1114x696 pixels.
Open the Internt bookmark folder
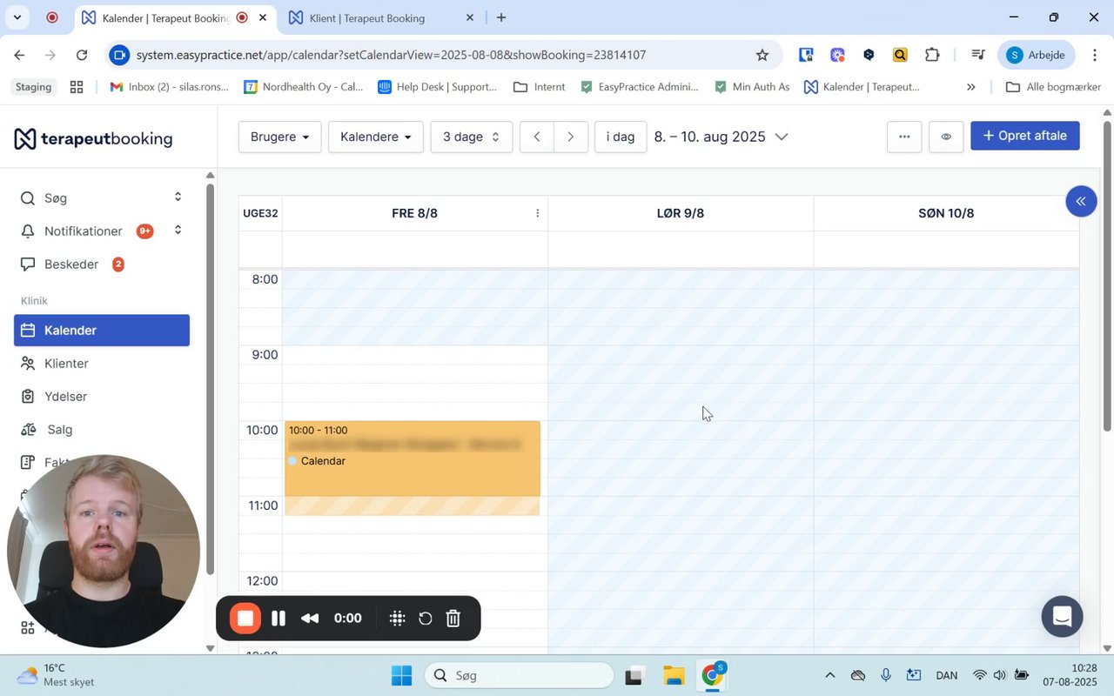(x=540, y=87)
